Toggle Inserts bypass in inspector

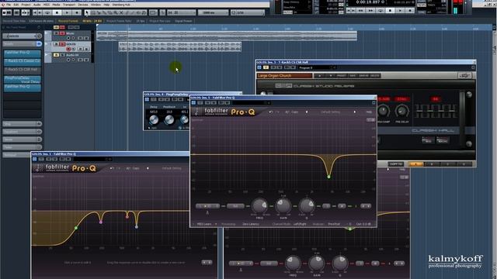tap(39, 44)
